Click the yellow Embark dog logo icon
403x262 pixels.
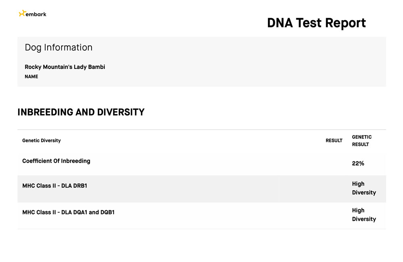point(22,14)
